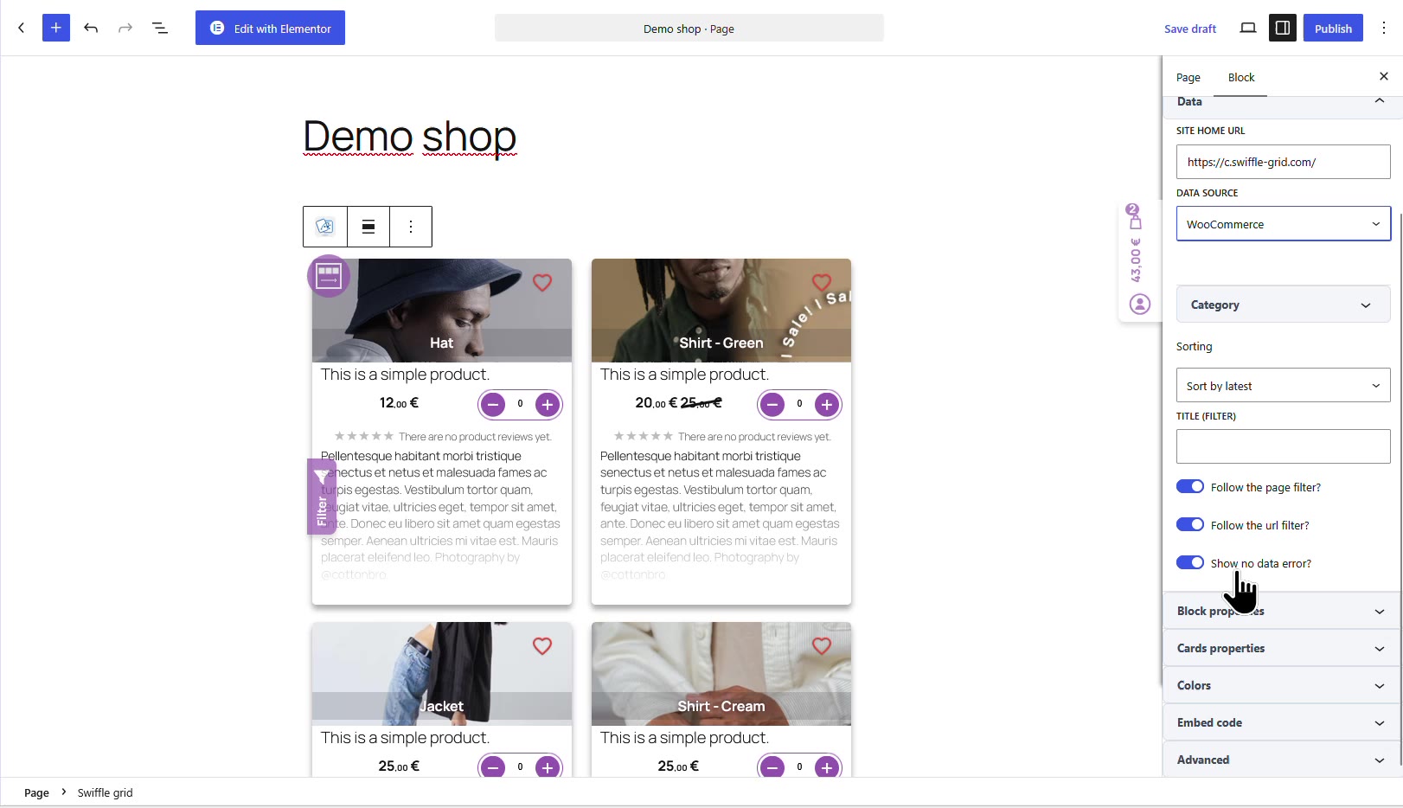
Task: Expand the Embed code section
Action: [1281, 722]
